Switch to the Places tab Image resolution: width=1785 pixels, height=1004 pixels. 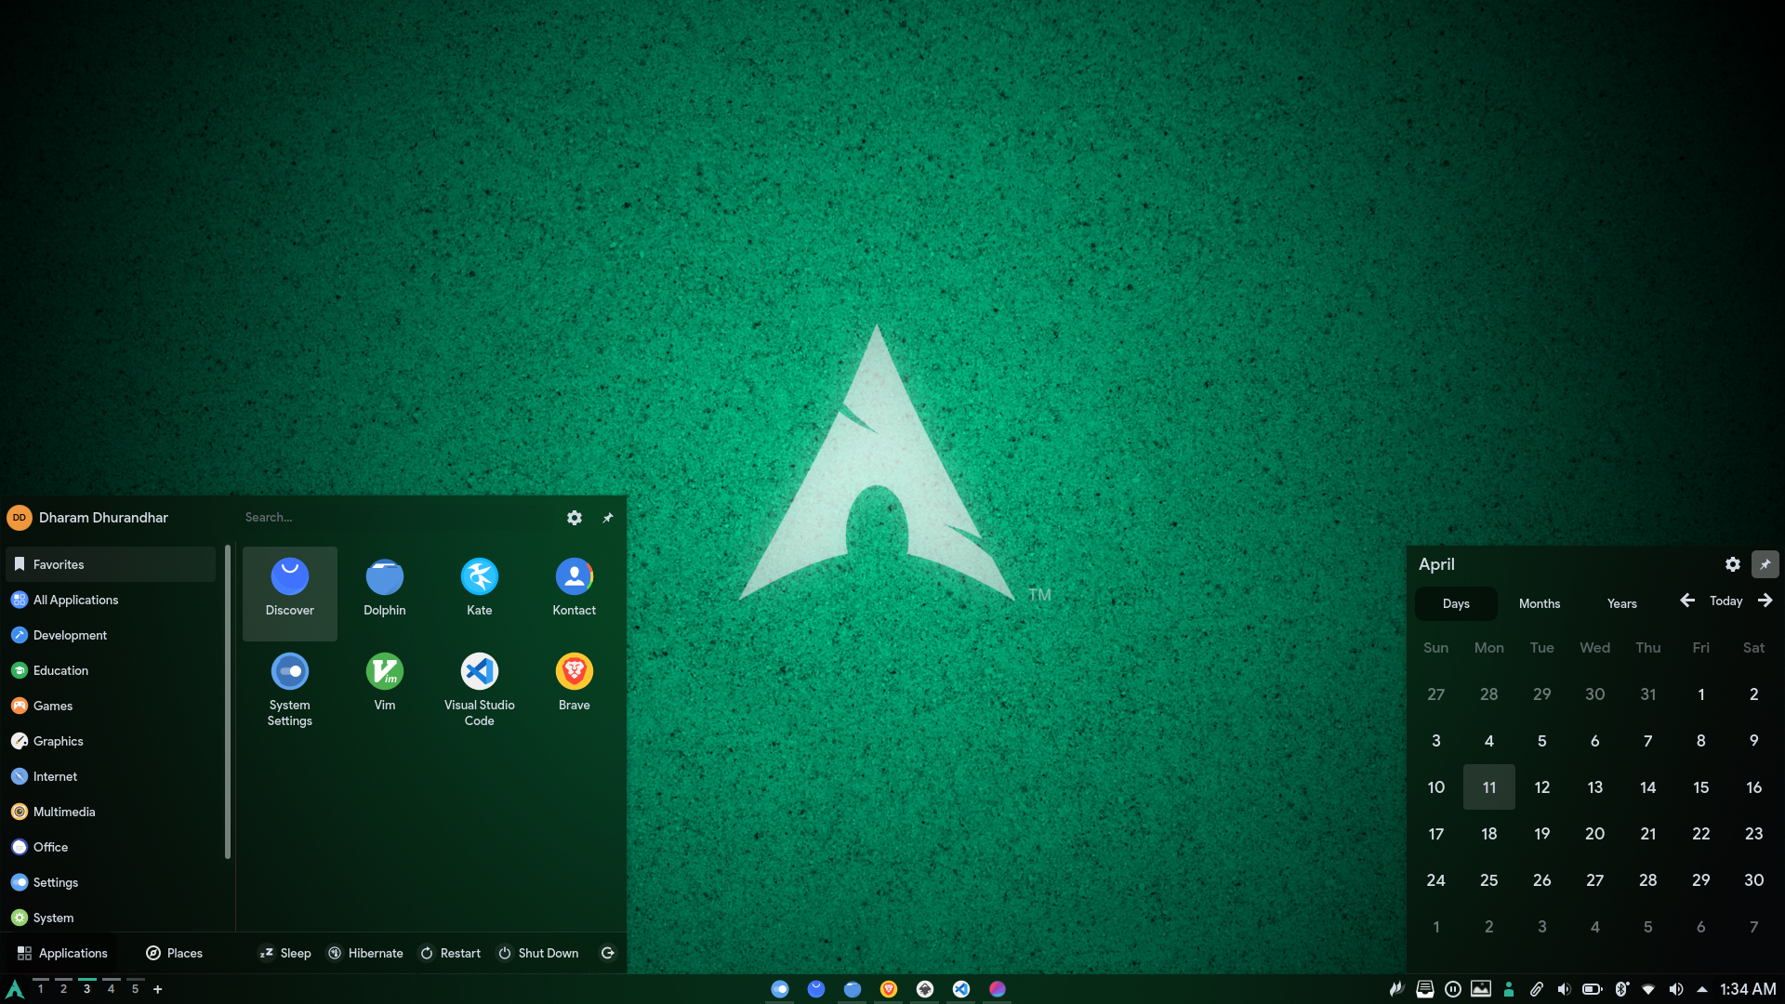(x=174, y=953)
